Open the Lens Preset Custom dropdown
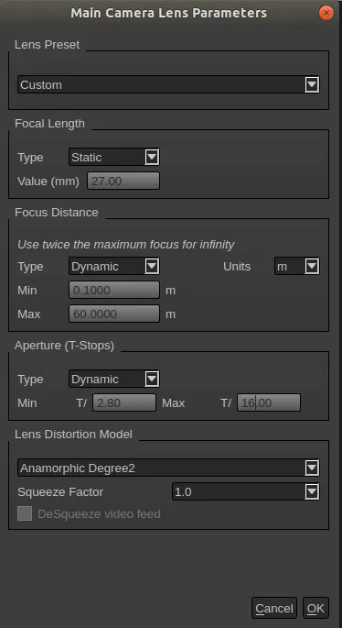342x628 pixels. (168, 84)
